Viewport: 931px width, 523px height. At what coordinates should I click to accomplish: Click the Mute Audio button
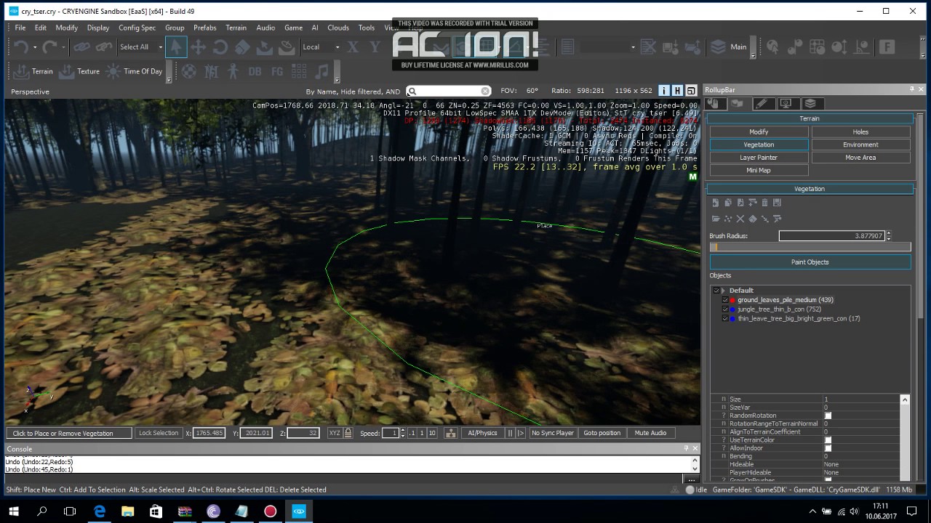(x=650, y=433)
